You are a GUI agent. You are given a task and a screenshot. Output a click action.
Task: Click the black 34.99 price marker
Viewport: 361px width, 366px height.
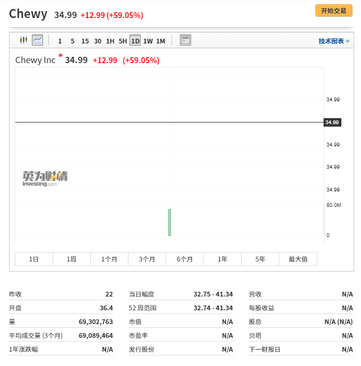(x=332, y=123)
